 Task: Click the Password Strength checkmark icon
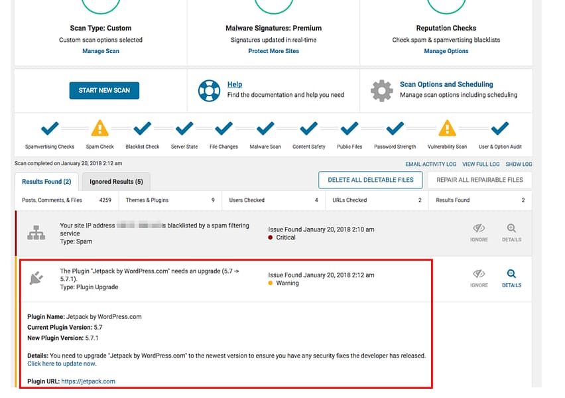coord(395,129)
